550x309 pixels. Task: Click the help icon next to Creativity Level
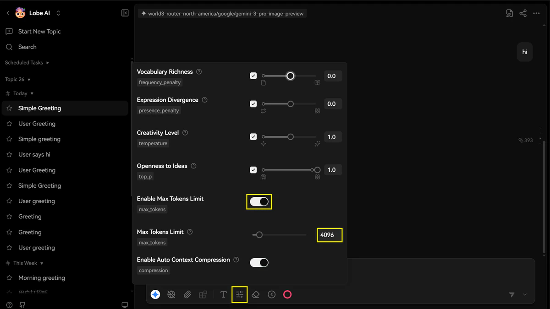pyautogui.click(x=185, y=133)
